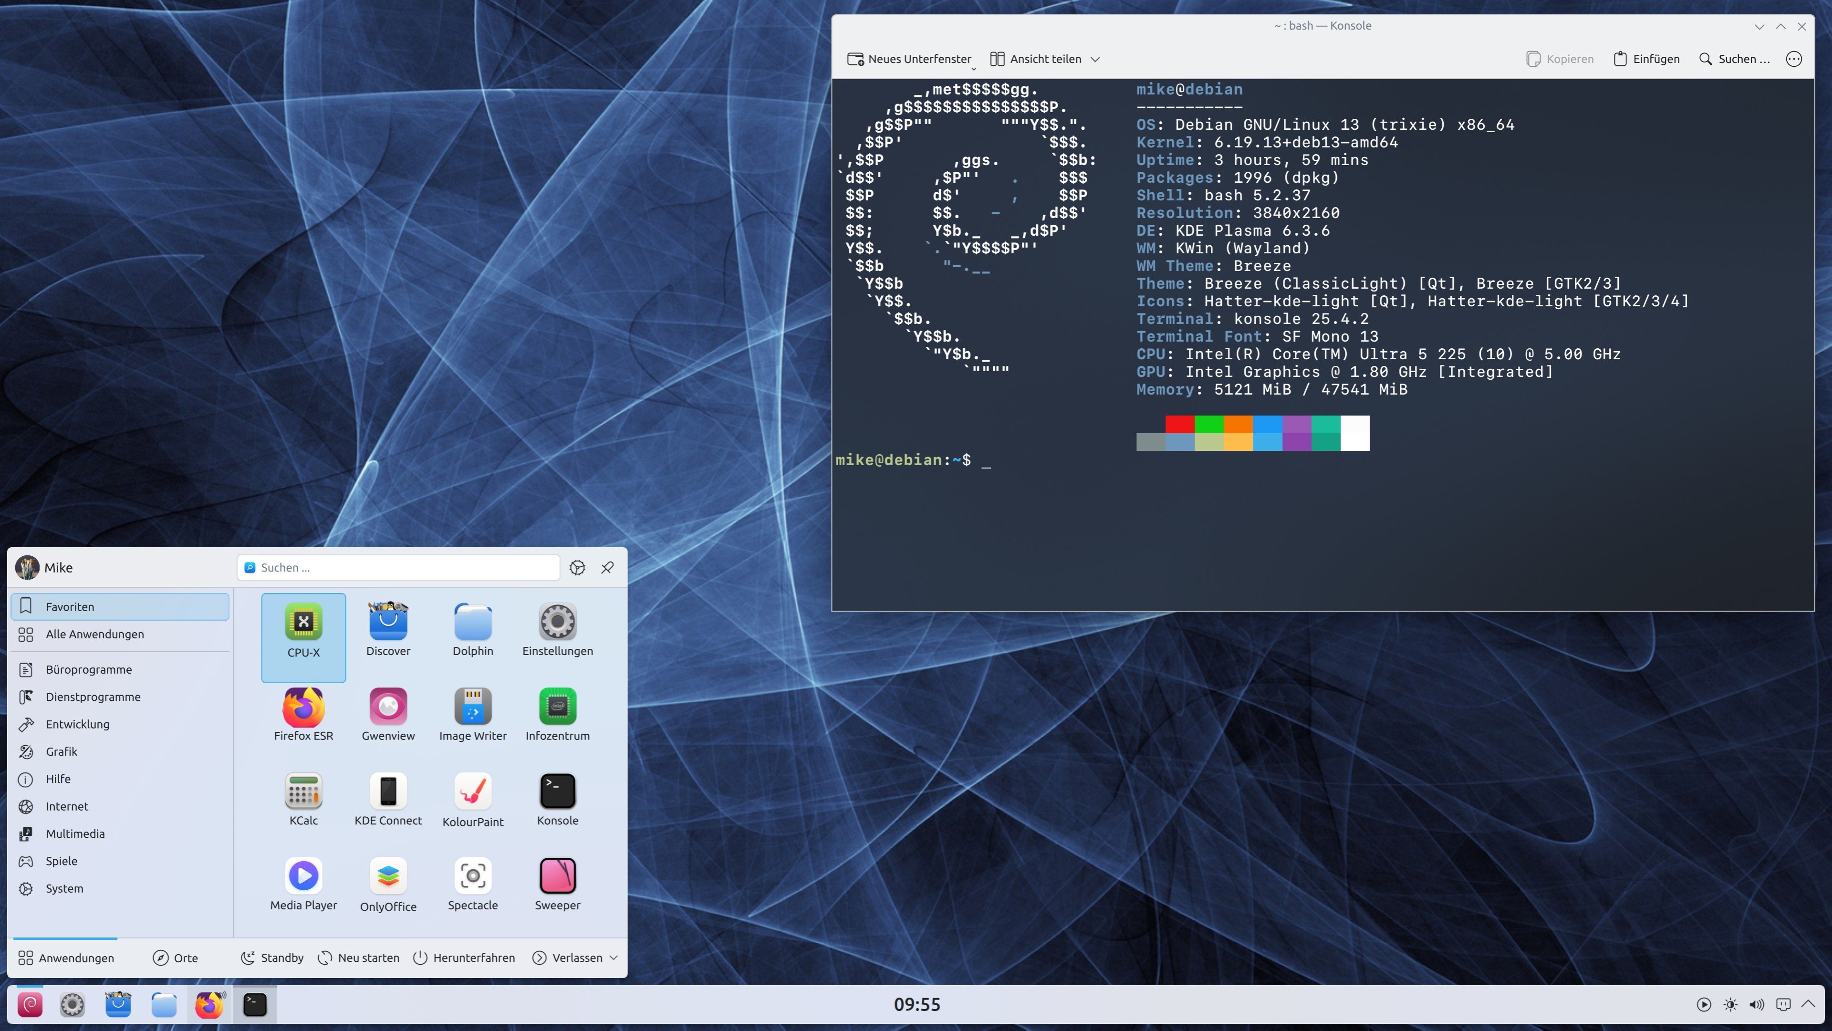
Task: Launch KolourPaint
Action: (x=473, y=799)
